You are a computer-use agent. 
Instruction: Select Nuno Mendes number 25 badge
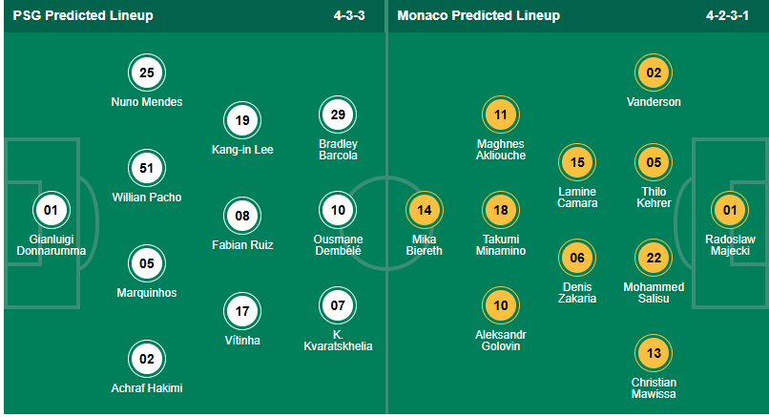[147, 73]
